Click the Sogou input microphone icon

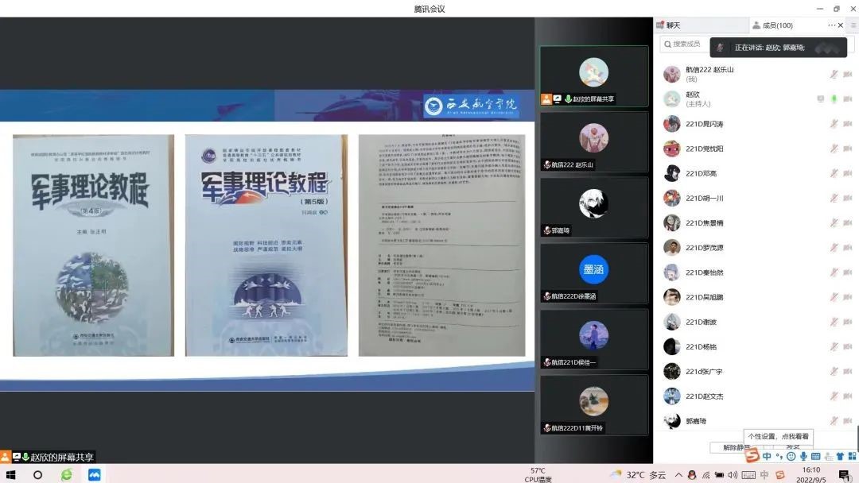click(803, 457)
